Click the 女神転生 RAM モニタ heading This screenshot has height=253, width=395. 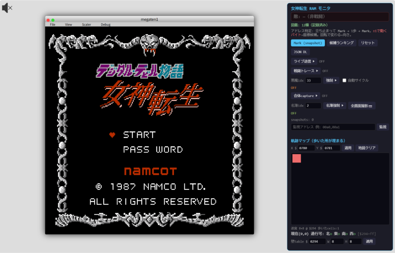[x=311, y=8]
